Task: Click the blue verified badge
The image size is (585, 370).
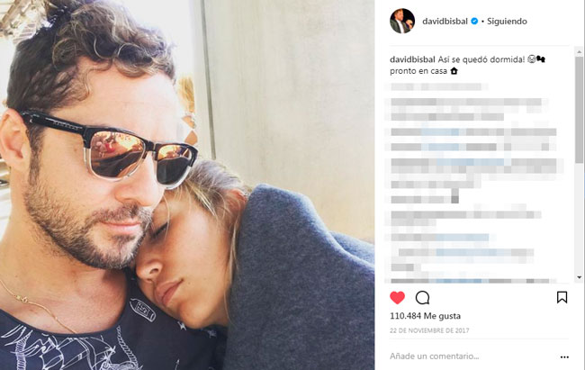Action: pyautogui.click(x=474, y=22)
